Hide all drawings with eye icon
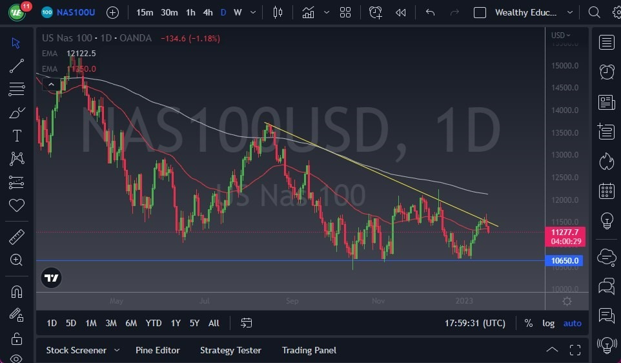Image resolution: width=621 pixels, height=363 pixels. [x=16, y=358]
